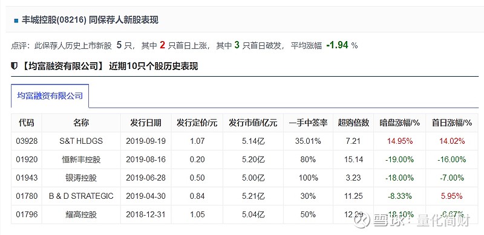Click oversubscription multiple 7.21

[354, 141]
